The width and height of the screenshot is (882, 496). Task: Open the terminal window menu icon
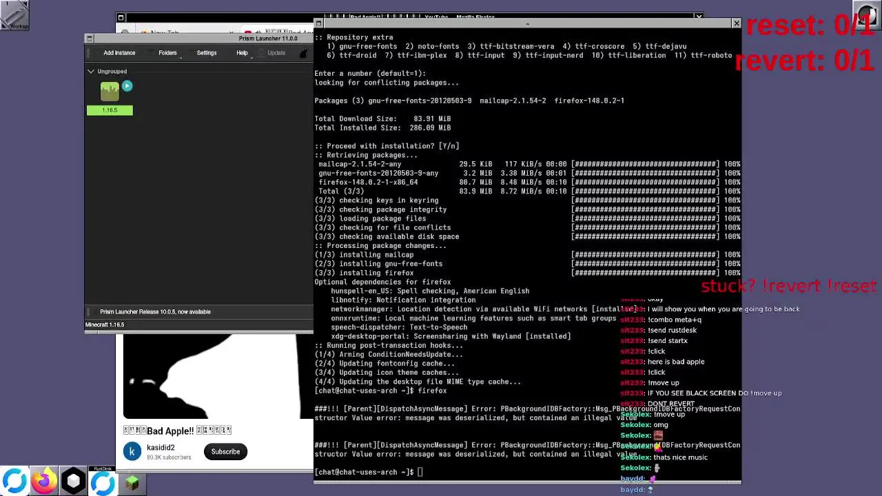tap(318, 23)
